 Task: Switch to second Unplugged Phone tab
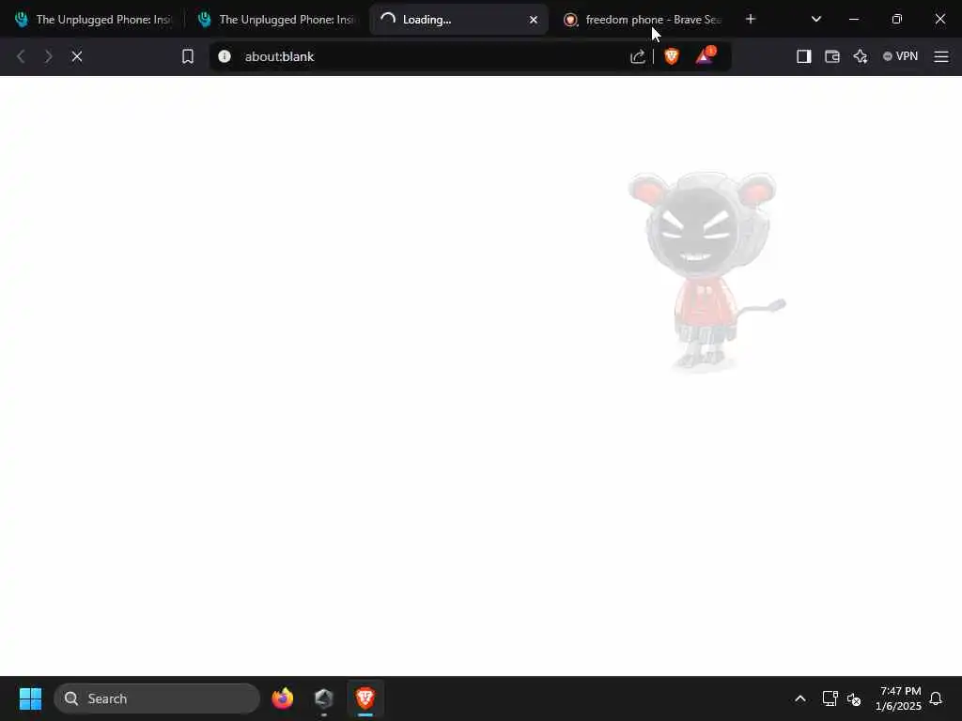pos(277,20)
